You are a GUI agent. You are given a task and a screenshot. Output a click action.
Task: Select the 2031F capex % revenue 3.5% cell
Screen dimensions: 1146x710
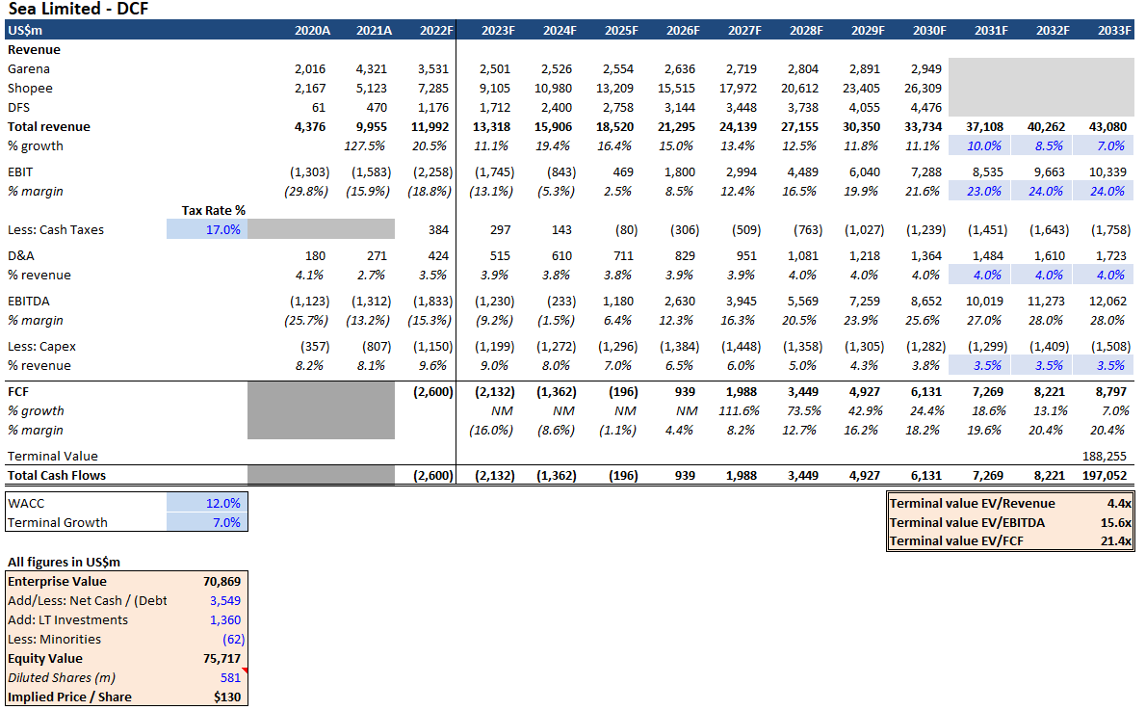pos(979,366)
